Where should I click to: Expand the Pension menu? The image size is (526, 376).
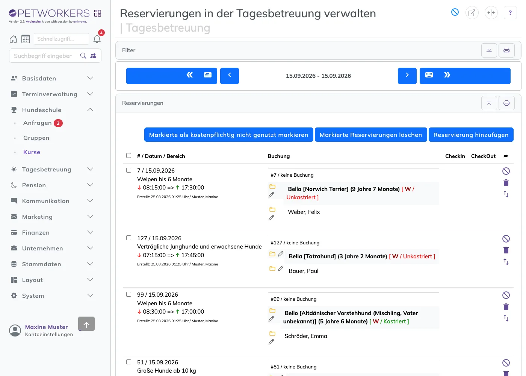pyautogui.click(x=52, y=185)
